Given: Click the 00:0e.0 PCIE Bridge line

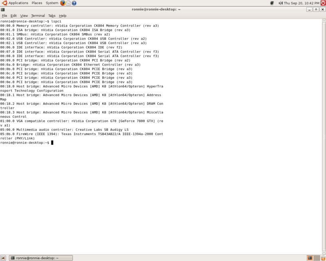Looking at the screenshot, I should (x=66, y=82).
